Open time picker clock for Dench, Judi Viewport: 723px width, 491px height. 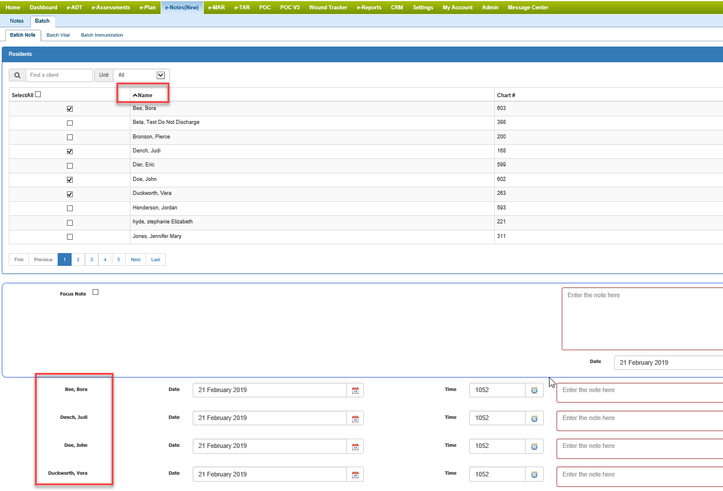(x=534, y=418)
